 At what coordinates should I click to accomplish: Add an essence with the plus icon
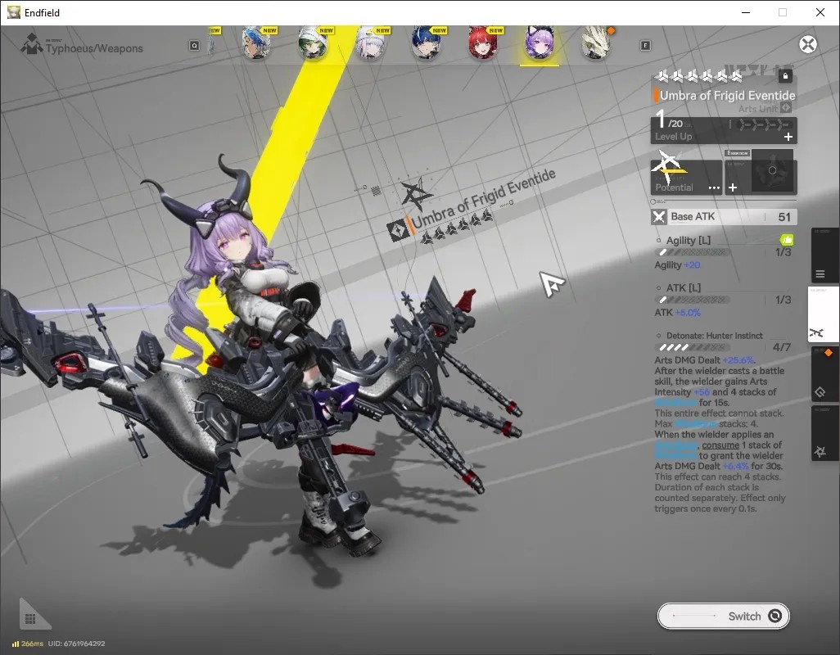point(733,187)
